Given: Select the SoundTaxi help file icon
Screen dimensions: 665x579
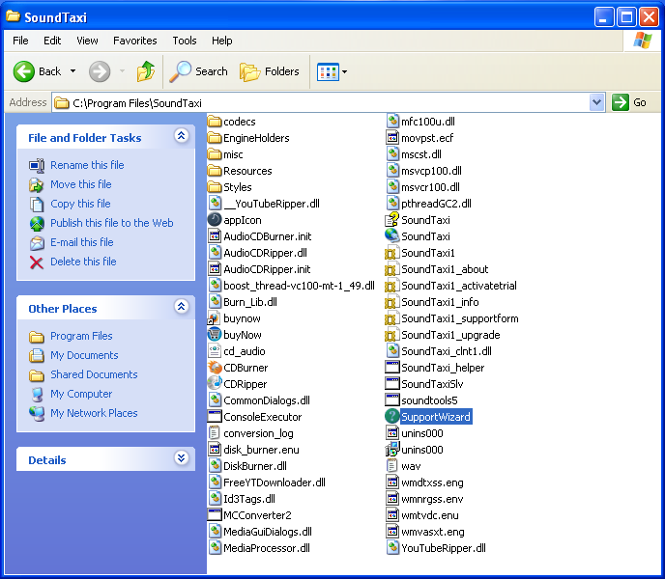Looking at the screenshot, I should pyautogui.click(x=392, y=220).
